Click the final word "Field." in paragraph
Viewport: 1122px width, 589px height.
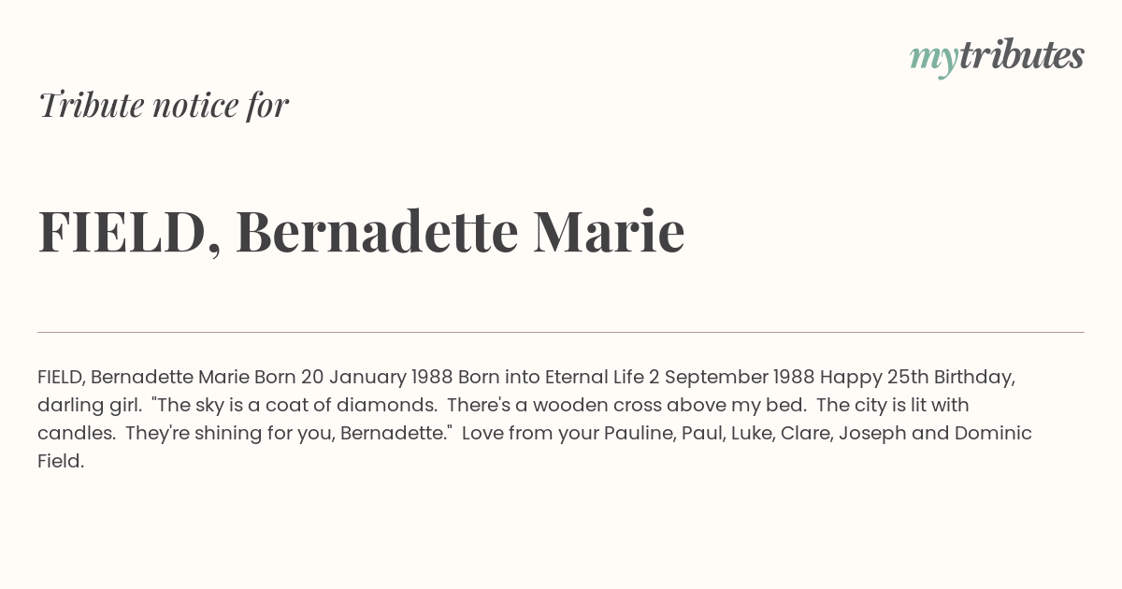coord(61,462)
